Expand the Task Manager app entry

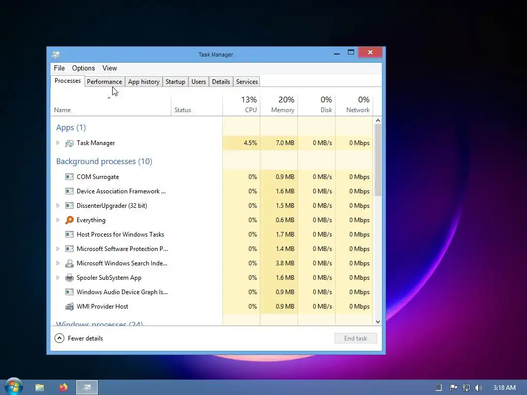click(58, 143)
